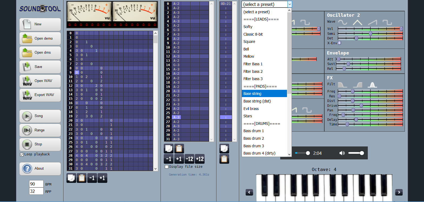Open the demo song
The height and width of the screenshot is (202, 424).
pos(40,39)
